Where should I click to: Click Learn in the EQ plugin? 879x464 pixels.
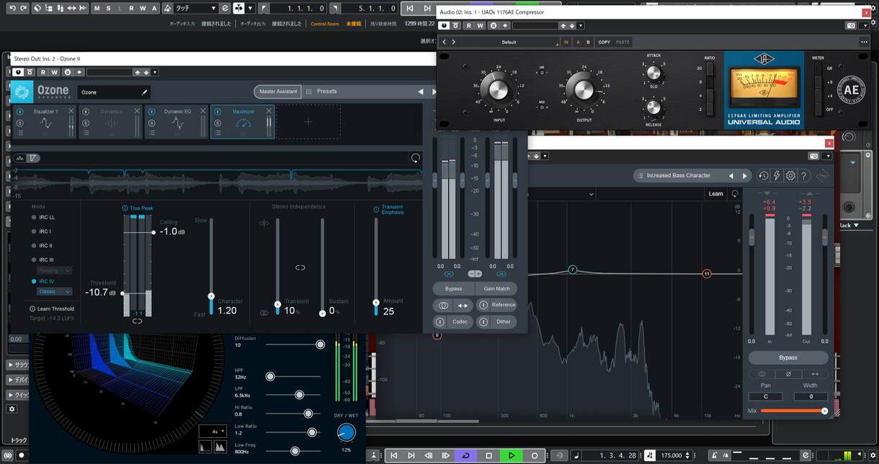(x=715, y=194)
